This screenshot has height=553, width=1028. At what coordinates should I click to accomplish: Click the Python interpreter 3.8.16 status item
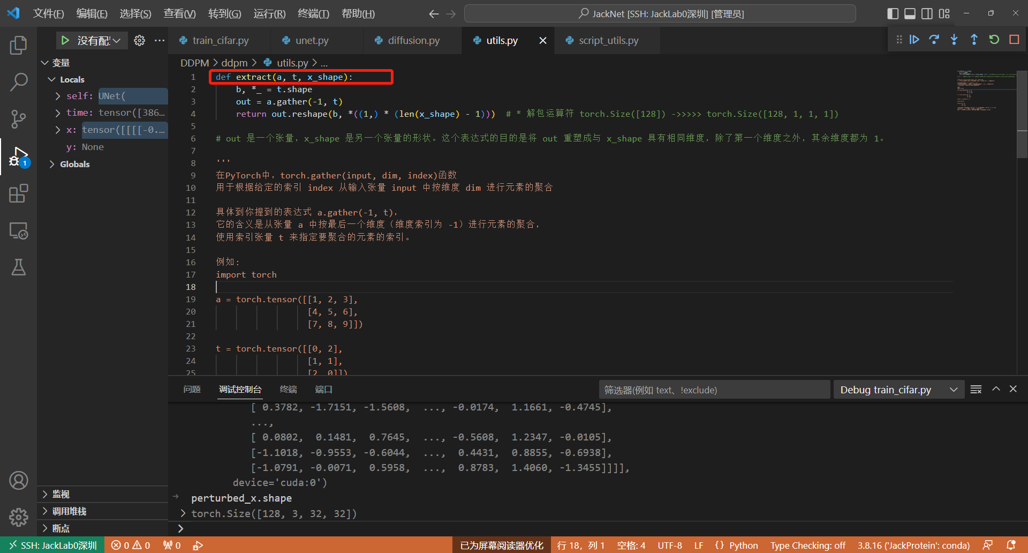(x=913, y=545)
